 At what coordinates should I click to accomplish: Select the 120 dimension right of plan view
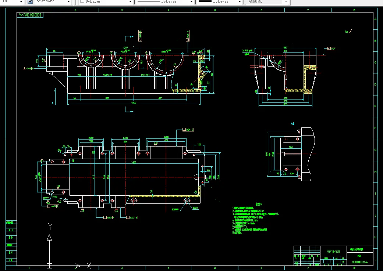coord(199,145)
